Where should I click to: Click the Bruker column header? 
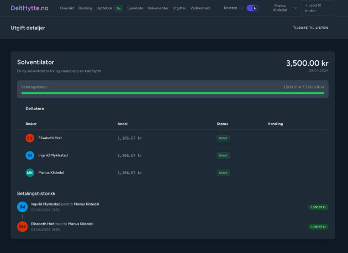[31, 124]
